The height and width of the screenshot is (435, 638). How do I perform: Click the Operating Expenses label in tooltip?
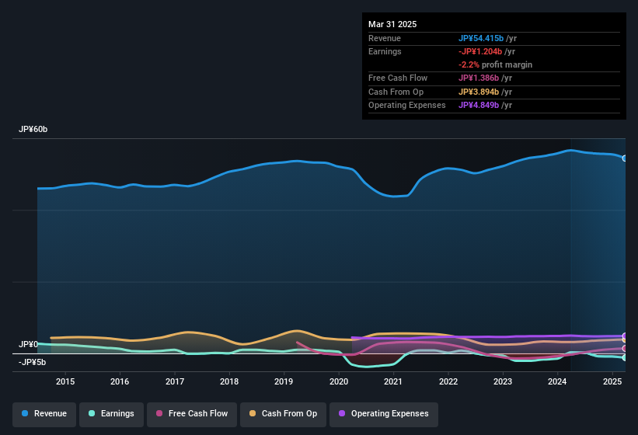(407, 106)
